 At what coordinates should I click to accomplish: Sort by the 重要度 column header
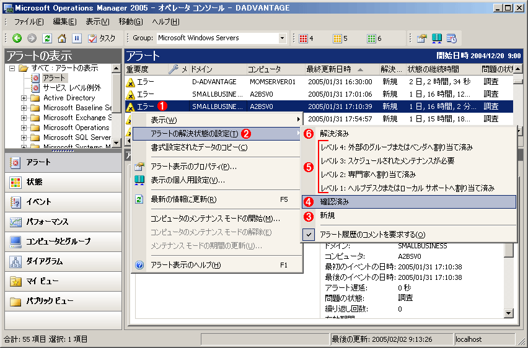(146, 69)
